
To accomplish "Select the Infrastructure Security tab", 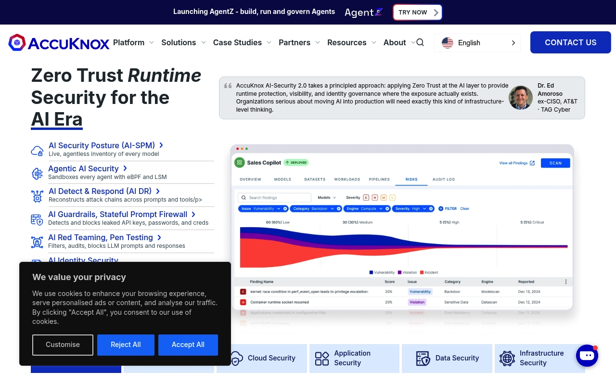I will (x=540, y=359).
